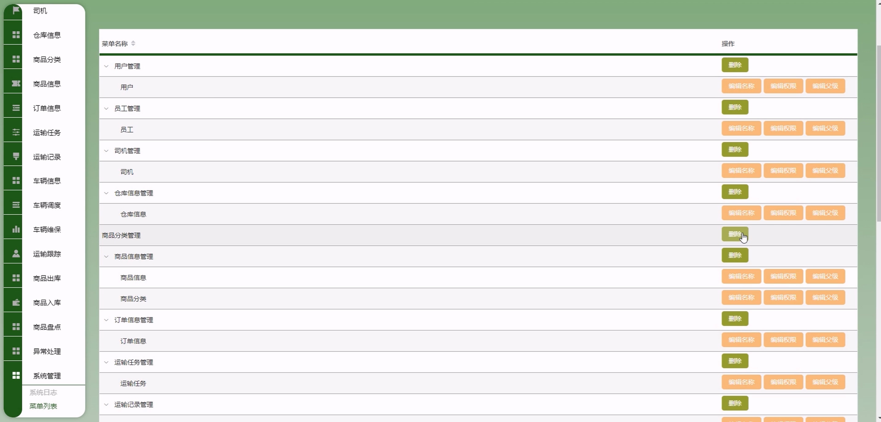The image size is (881, 422).
Task: Click 编辑权限 for the 仓库信息 row
Action: point(783,213)
